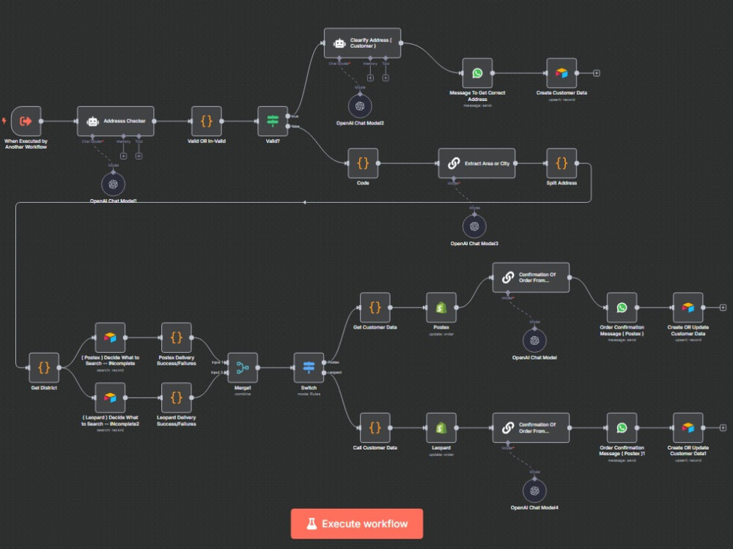The height and width of the screenshot is (549, 733).
Task: Add a Tool to the Address Checker agent
Action: click(x=139, y=156)
